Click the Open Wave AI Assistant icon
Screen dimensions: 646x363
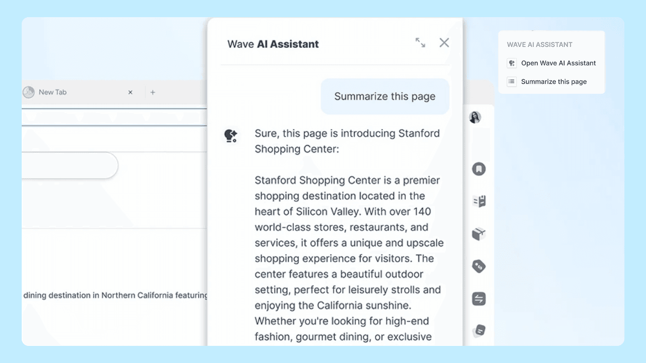pyautogui.click(x=512, y=63)
